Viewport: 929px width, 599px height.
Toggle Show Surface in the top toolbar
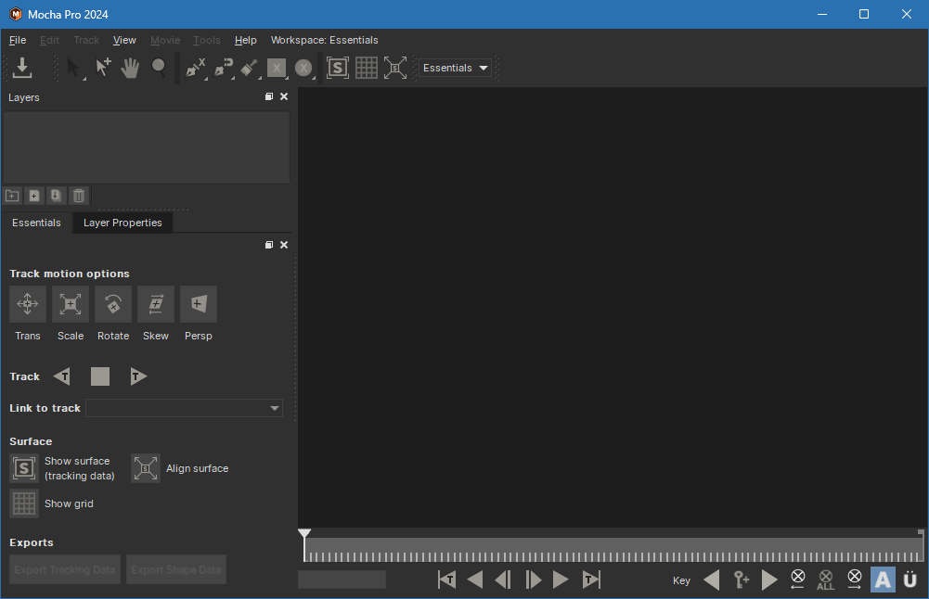tap(338, 68)
